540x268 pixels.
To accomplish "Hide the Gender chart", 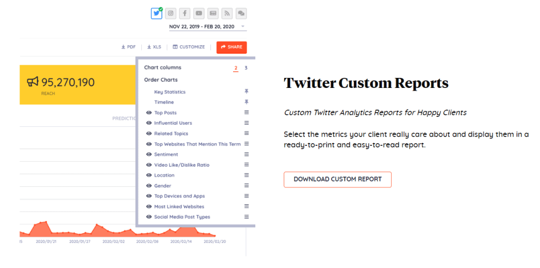I will pos(149,186).
